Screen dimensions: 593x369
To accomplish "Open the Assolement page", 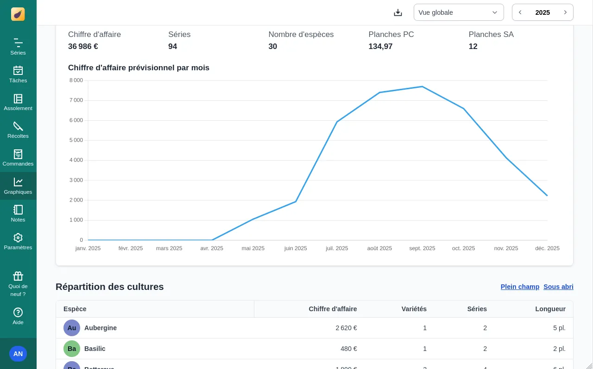I will pyautogui.click(x=18, y=102).
